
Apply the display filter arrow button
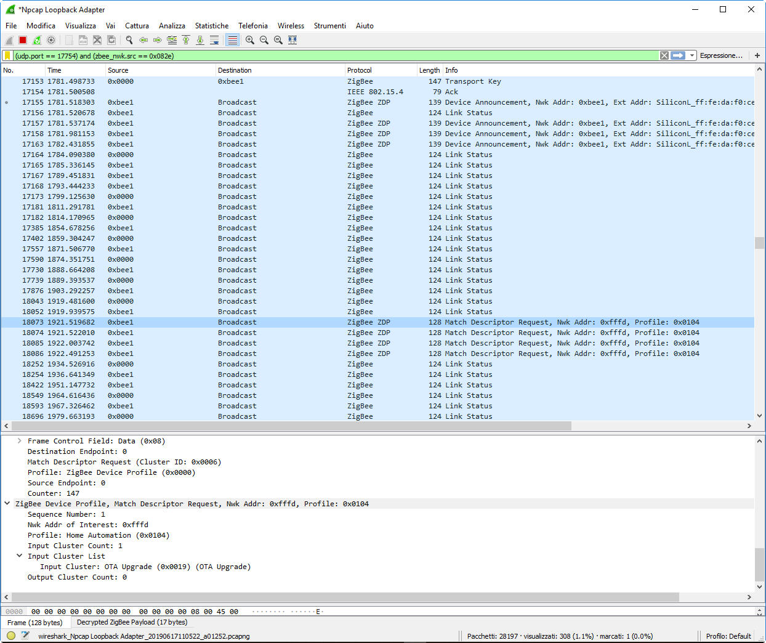pyautogui.click(x=678, y=55)
